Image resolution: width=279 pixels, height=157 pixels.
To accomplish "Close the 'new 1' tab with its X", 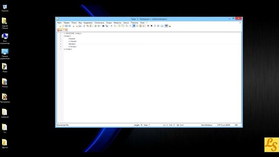I will 66,30.
